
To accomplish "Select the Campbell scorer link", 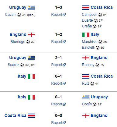I will 90,15.
